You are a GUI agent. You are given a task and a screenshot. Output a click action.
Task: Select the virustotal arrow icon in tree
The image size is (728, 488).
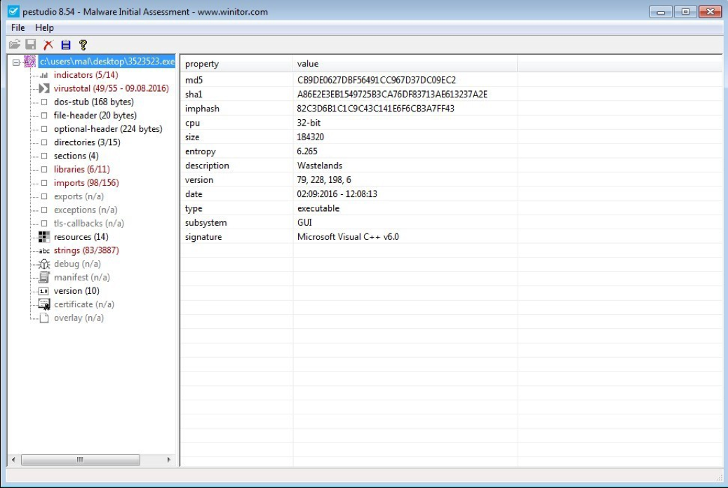coord(44,88)
